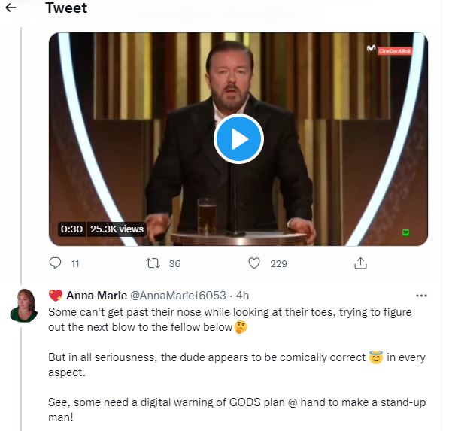Screen dimensions: 452x431
Task: Click the 229 likes count
Action: [x=278, y=263]
